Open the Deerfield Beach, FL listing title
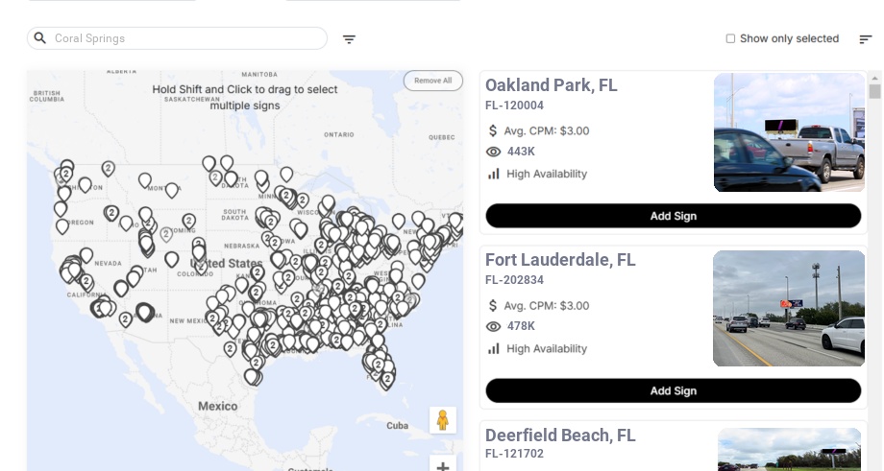 pos(560,436)
